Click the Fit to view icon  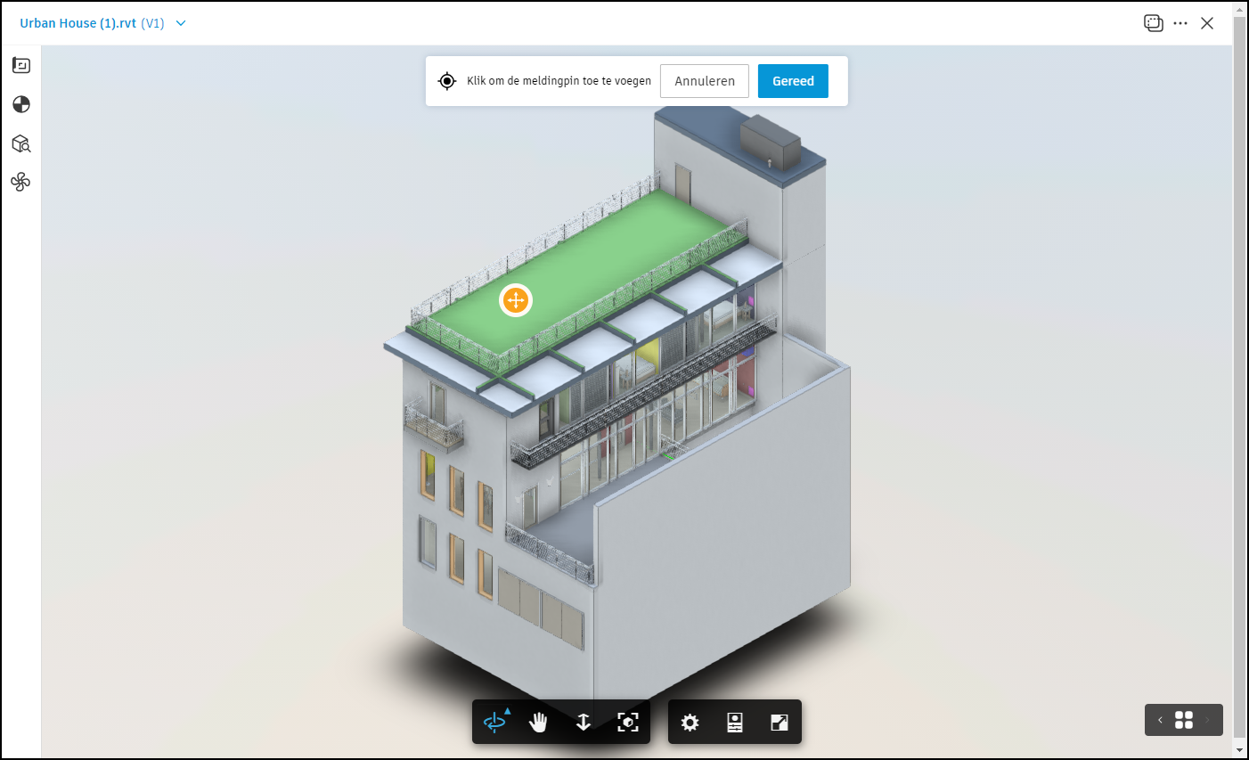[628, 722]
